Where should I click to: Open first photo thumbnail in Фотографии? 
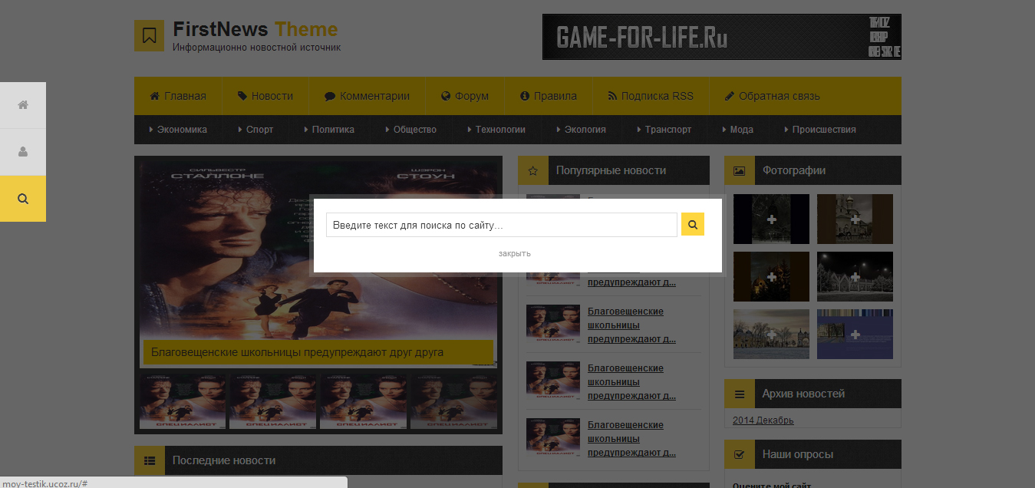coord(771,219)
